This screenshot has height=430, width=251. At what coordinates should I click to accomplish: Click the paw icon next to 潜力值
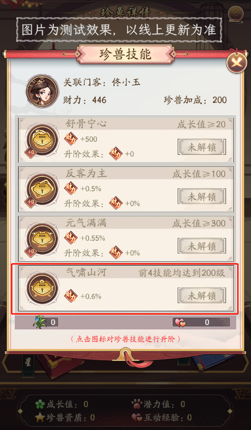pos(137,404)
